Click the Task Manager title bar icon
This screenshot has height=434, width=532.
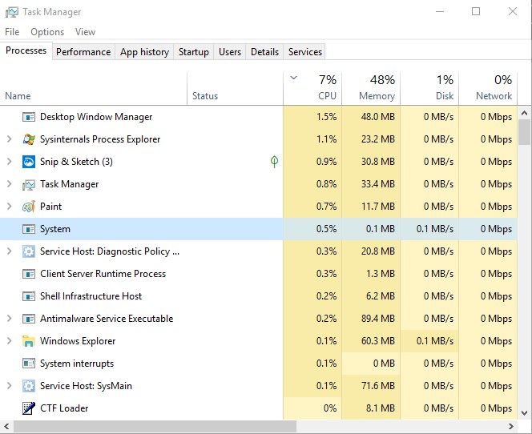12,12
